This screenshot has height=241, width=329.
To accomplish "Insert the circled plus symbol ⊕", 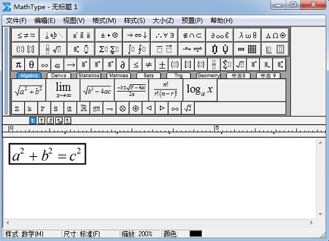I will [x=136, y=108].
